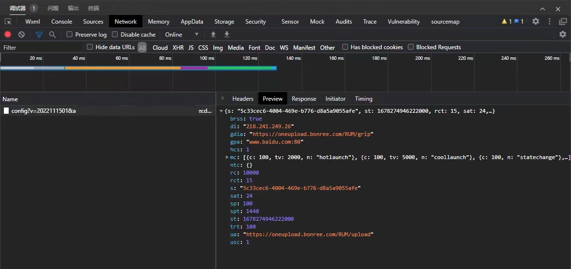Switch to the Console tab

[x=62, y=22]
